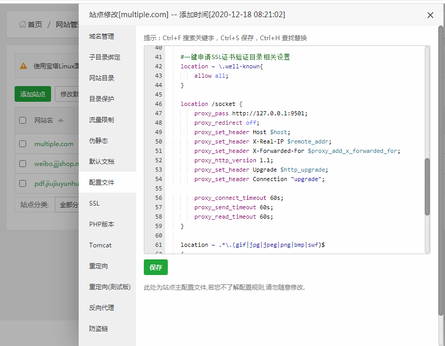The height and width of the screenshot is (346, 445).
Task: Open the 重定向(测试版) tab
Action: 107,287
